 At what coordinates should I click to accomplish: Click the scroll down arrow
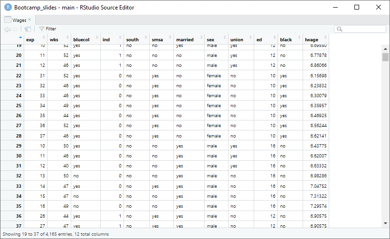coord(385,223)
